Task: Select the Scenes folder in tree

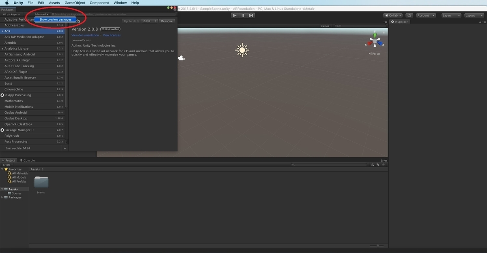Action: coord(17,193)
